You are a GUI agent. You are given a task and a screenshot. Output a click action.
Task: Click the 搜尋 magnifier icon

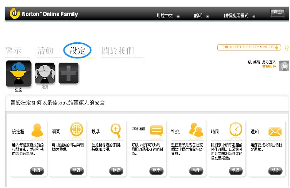click(116, 130)
